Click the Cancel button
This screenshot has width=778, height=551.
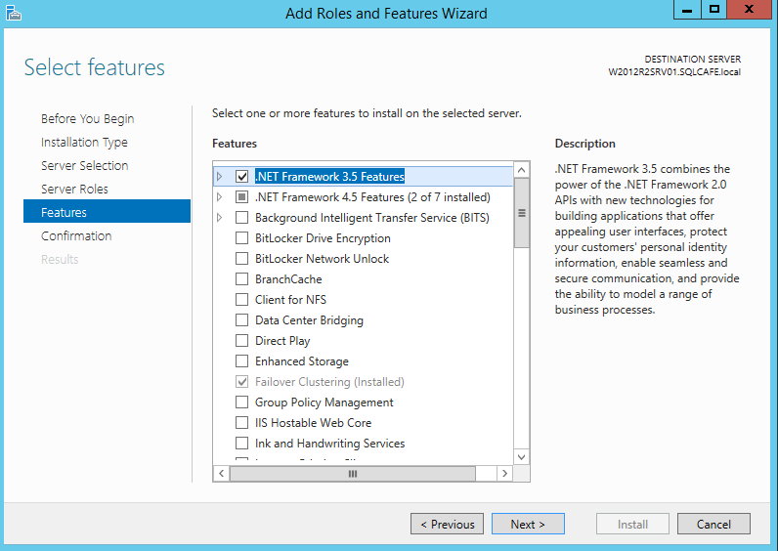pyautogui.click(x=713, y=524)
